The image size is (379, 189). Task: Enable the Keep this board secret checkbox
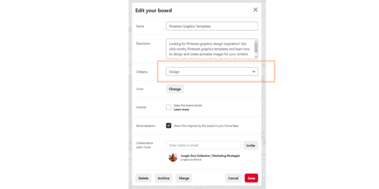click(x=169, y=107)
